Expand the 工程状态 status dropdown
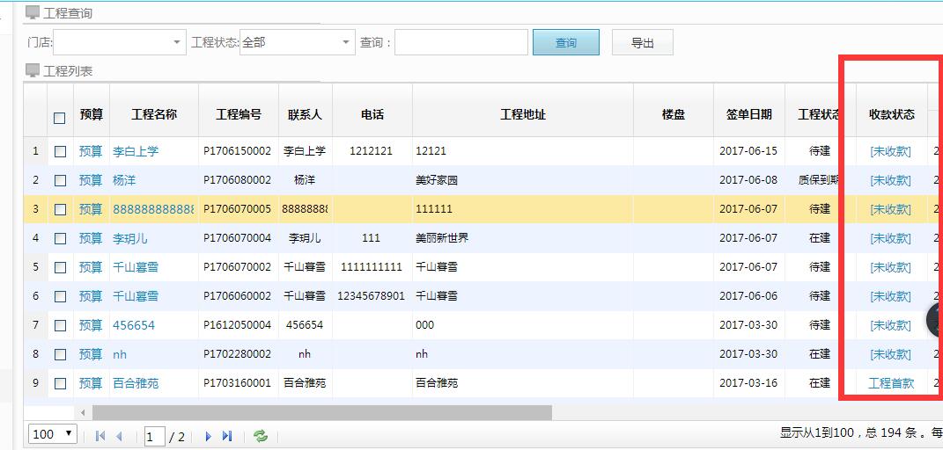The height and width of the screenshot is (450, 943). tap(345, 42)
